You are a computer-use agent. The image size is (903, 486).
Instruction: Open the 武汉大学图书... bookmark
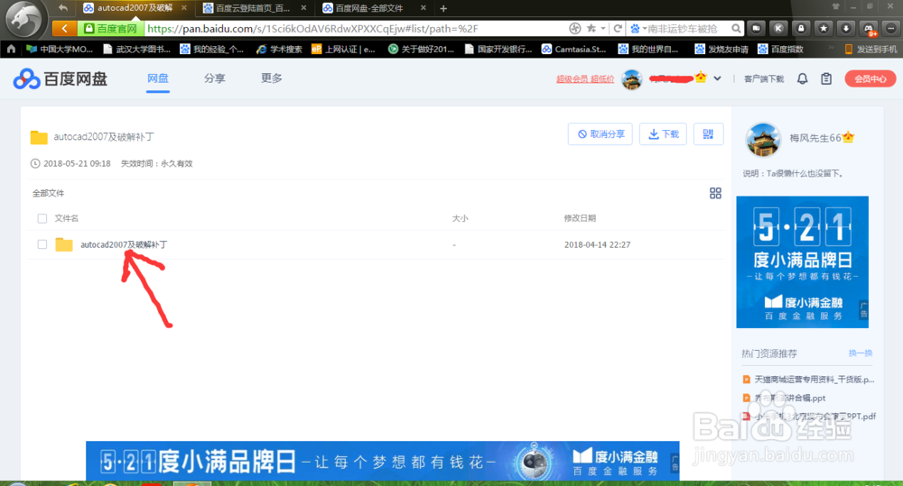point(137,49)
